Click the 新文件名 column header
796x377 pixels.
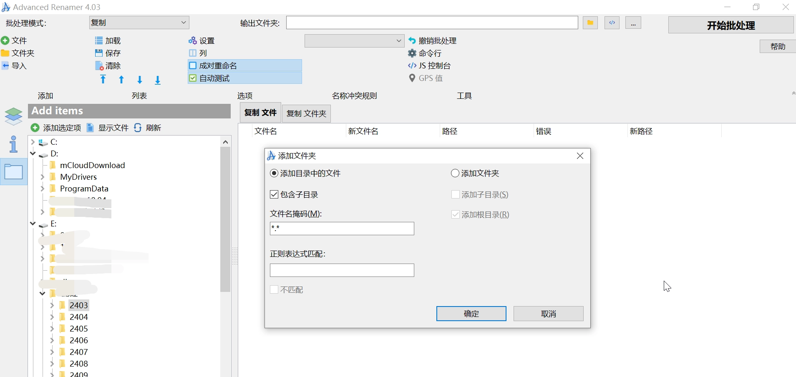pyautogui.click(x=393, y=131)
